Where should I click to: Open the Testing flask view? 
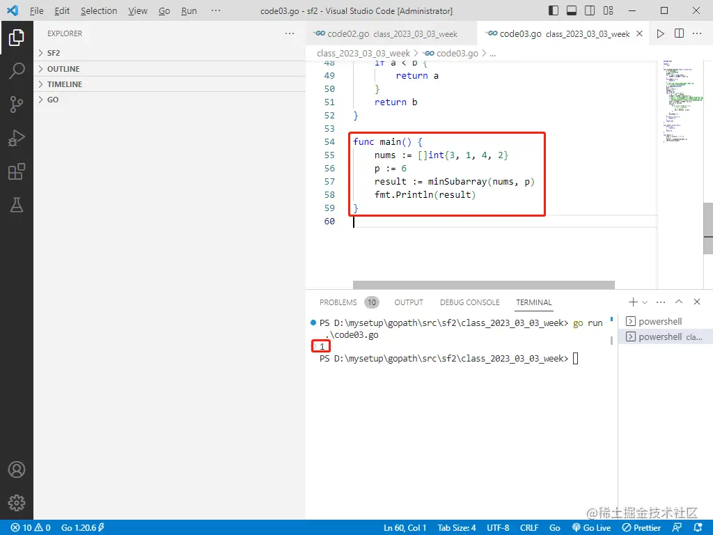click(x=17, y=206)
